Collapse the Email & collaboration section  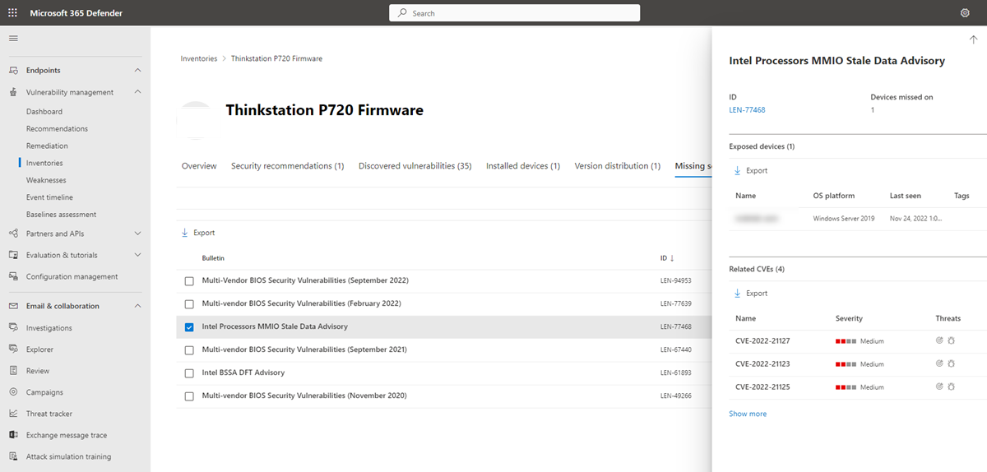137,306
